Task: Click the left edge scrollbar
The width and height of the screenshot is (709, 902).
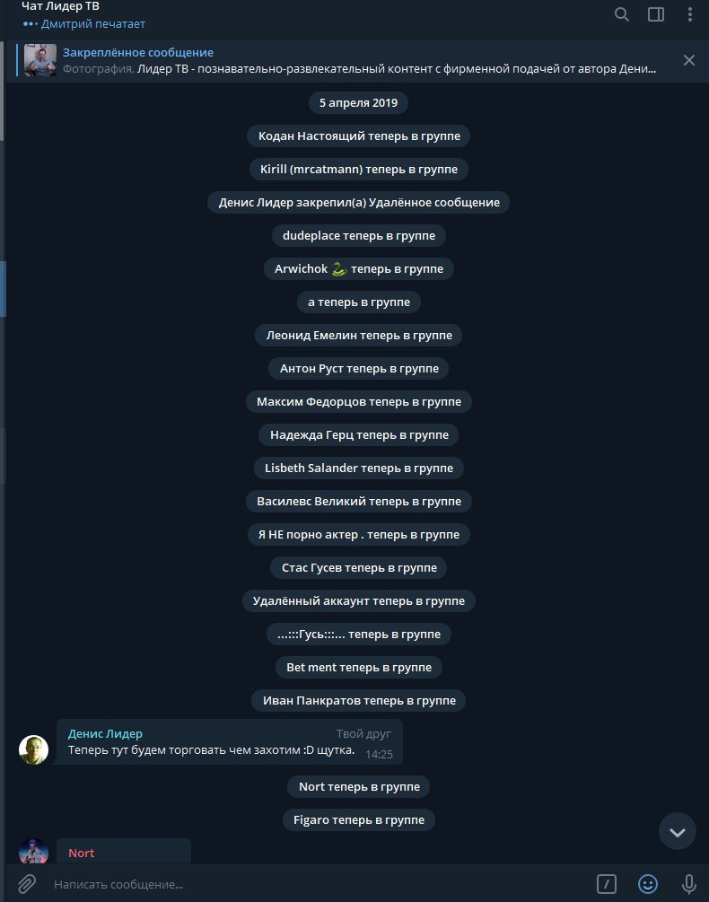Action: click(x=3, y=287)
